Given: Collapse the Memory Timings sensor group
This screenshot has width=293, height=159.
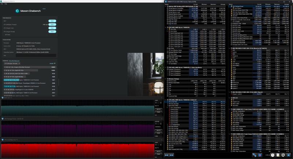Looking at the screenshot, I should (166, 79).
